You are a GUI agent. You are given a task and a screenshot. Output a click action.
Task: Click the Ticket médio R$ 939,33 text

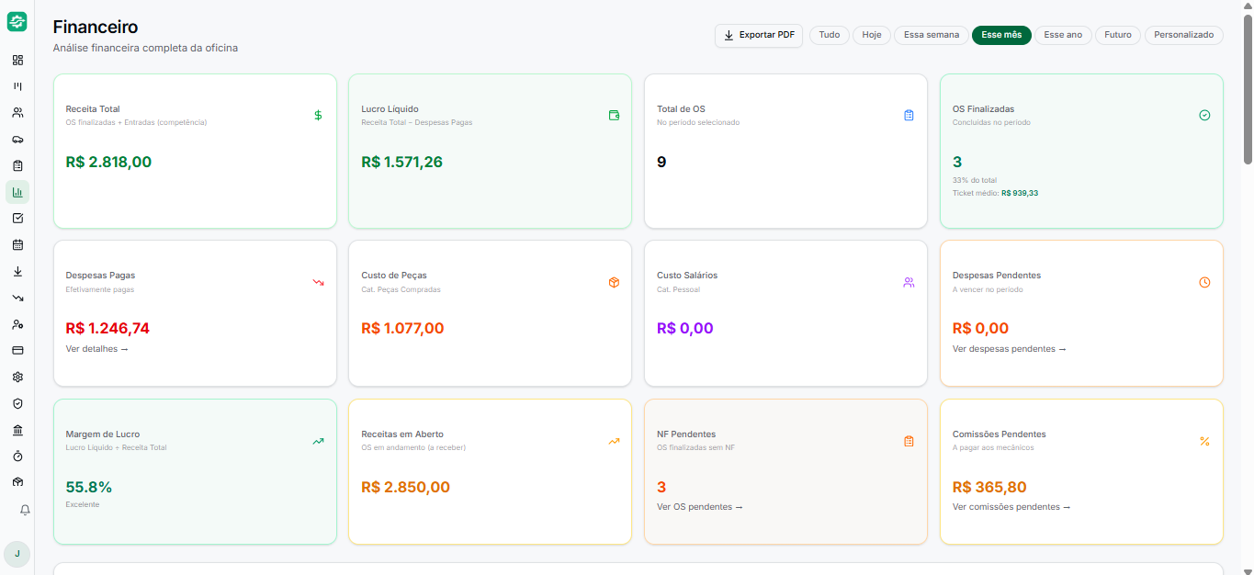[x=995, y=193]
